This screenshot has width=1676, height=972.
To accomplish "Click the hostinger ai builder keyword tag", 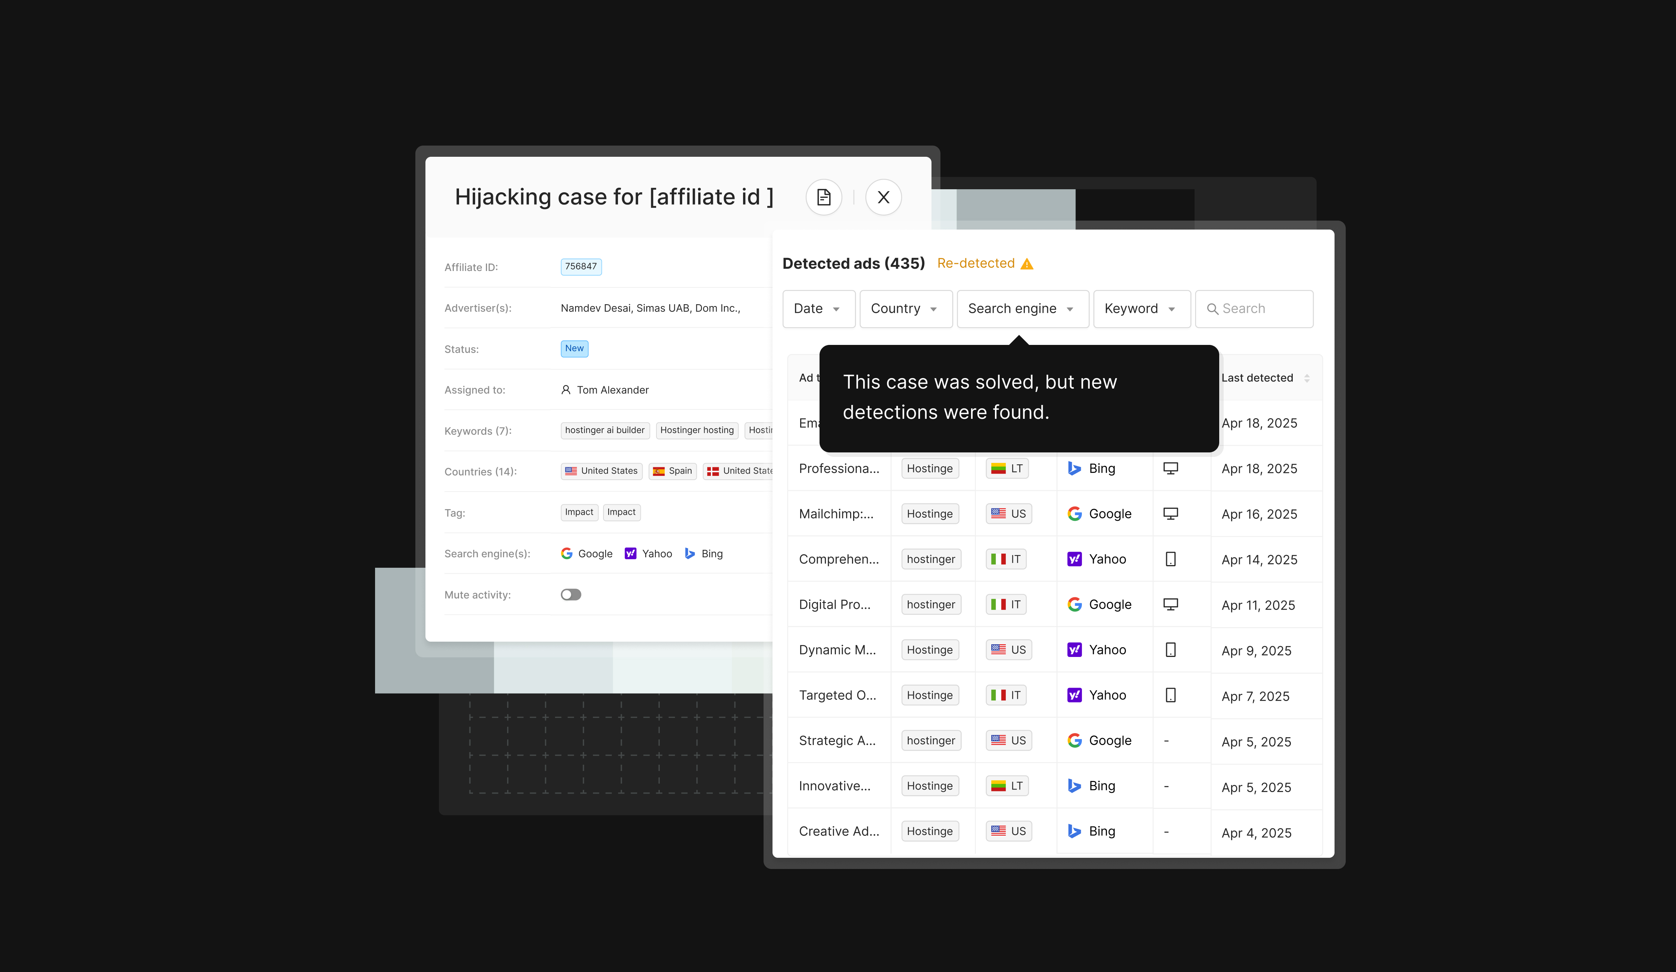I will point(605,430).
